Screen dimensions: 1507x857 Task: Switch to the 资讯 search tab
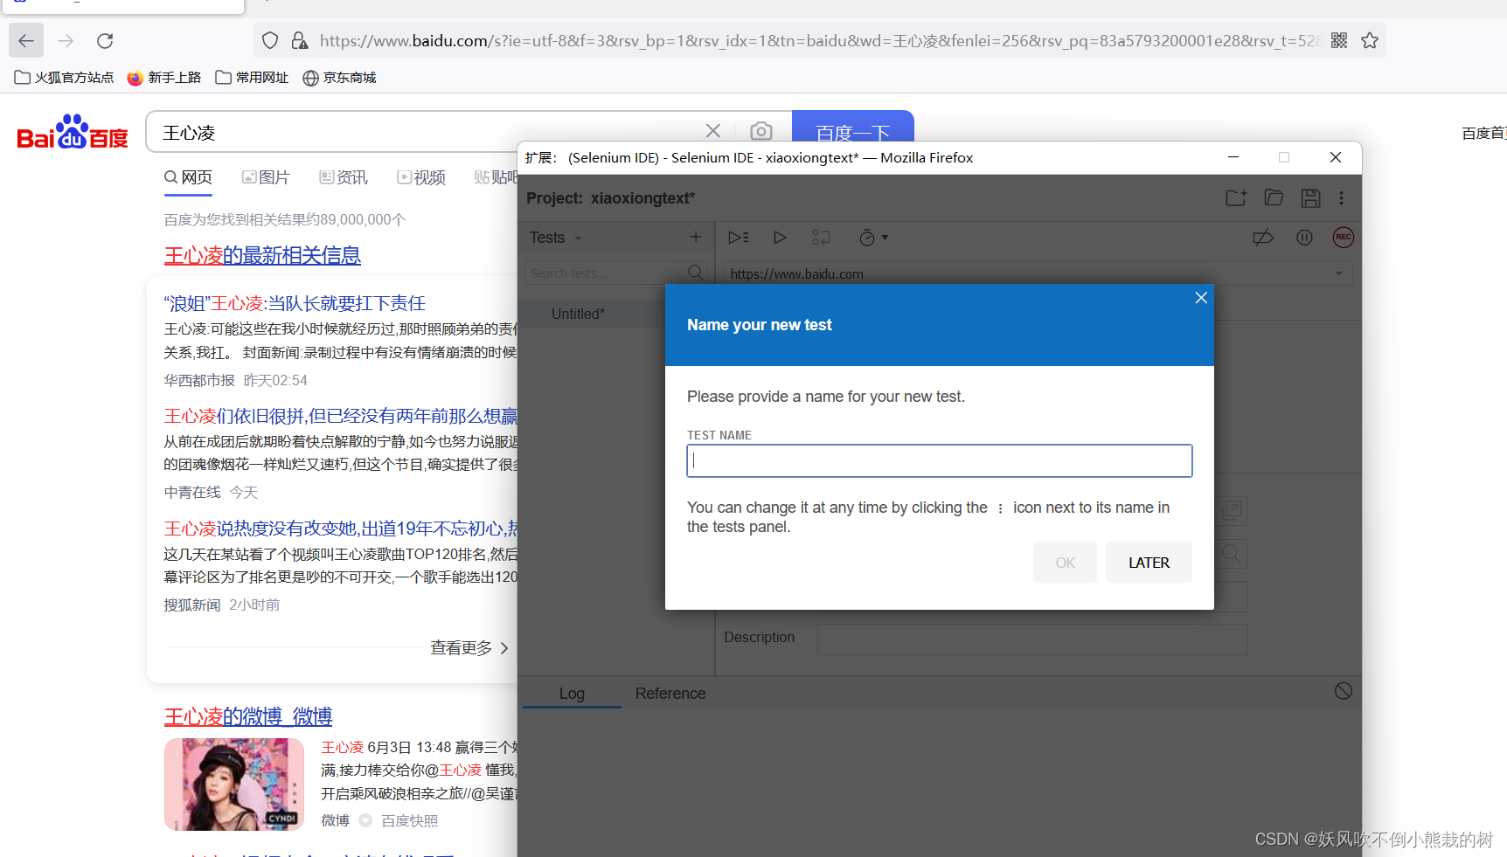pos(344,177)
